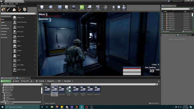
Task: Toggle visibility eye for Arrow_A16
Action: [x=162, y=26]
